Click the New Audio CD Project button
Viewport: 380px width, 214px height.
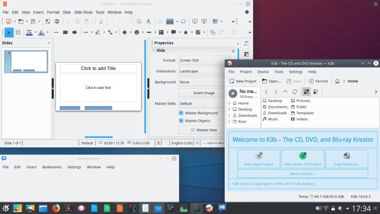(x=303, y=159)
